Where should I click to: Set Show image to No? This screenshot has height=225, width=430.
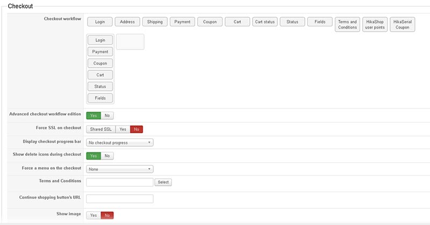pos(107,215)
